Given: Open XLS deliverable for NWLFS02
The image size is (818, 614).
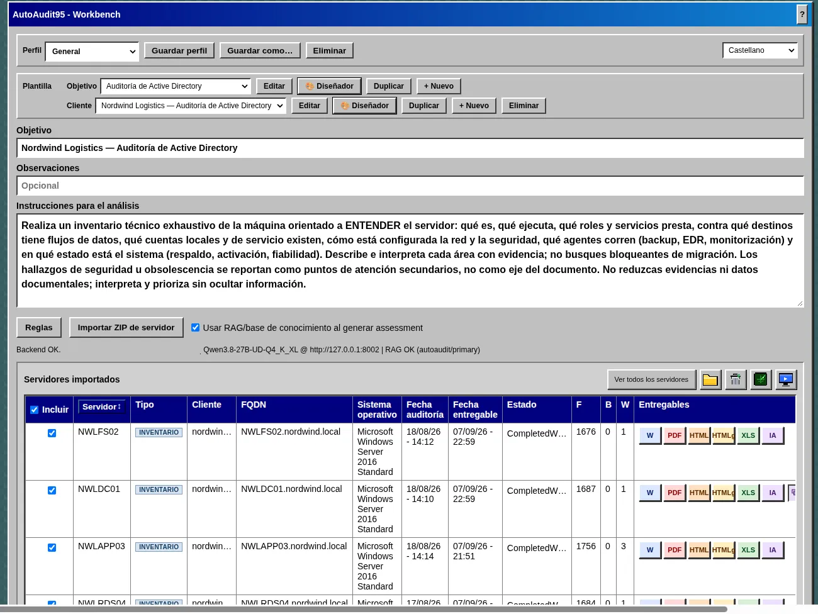Looking at the screenshot, I should pyautogui.click(x=748, y=435).
